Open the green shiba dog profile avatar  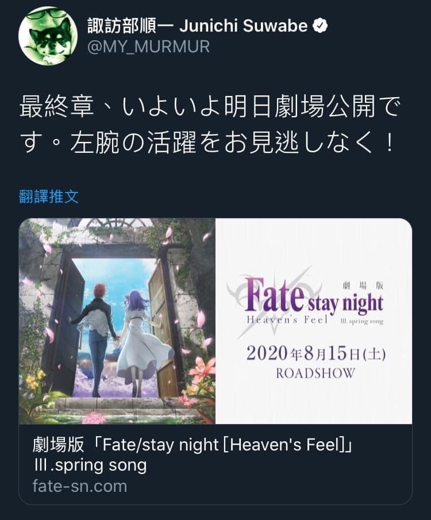[x=48, y=36]
